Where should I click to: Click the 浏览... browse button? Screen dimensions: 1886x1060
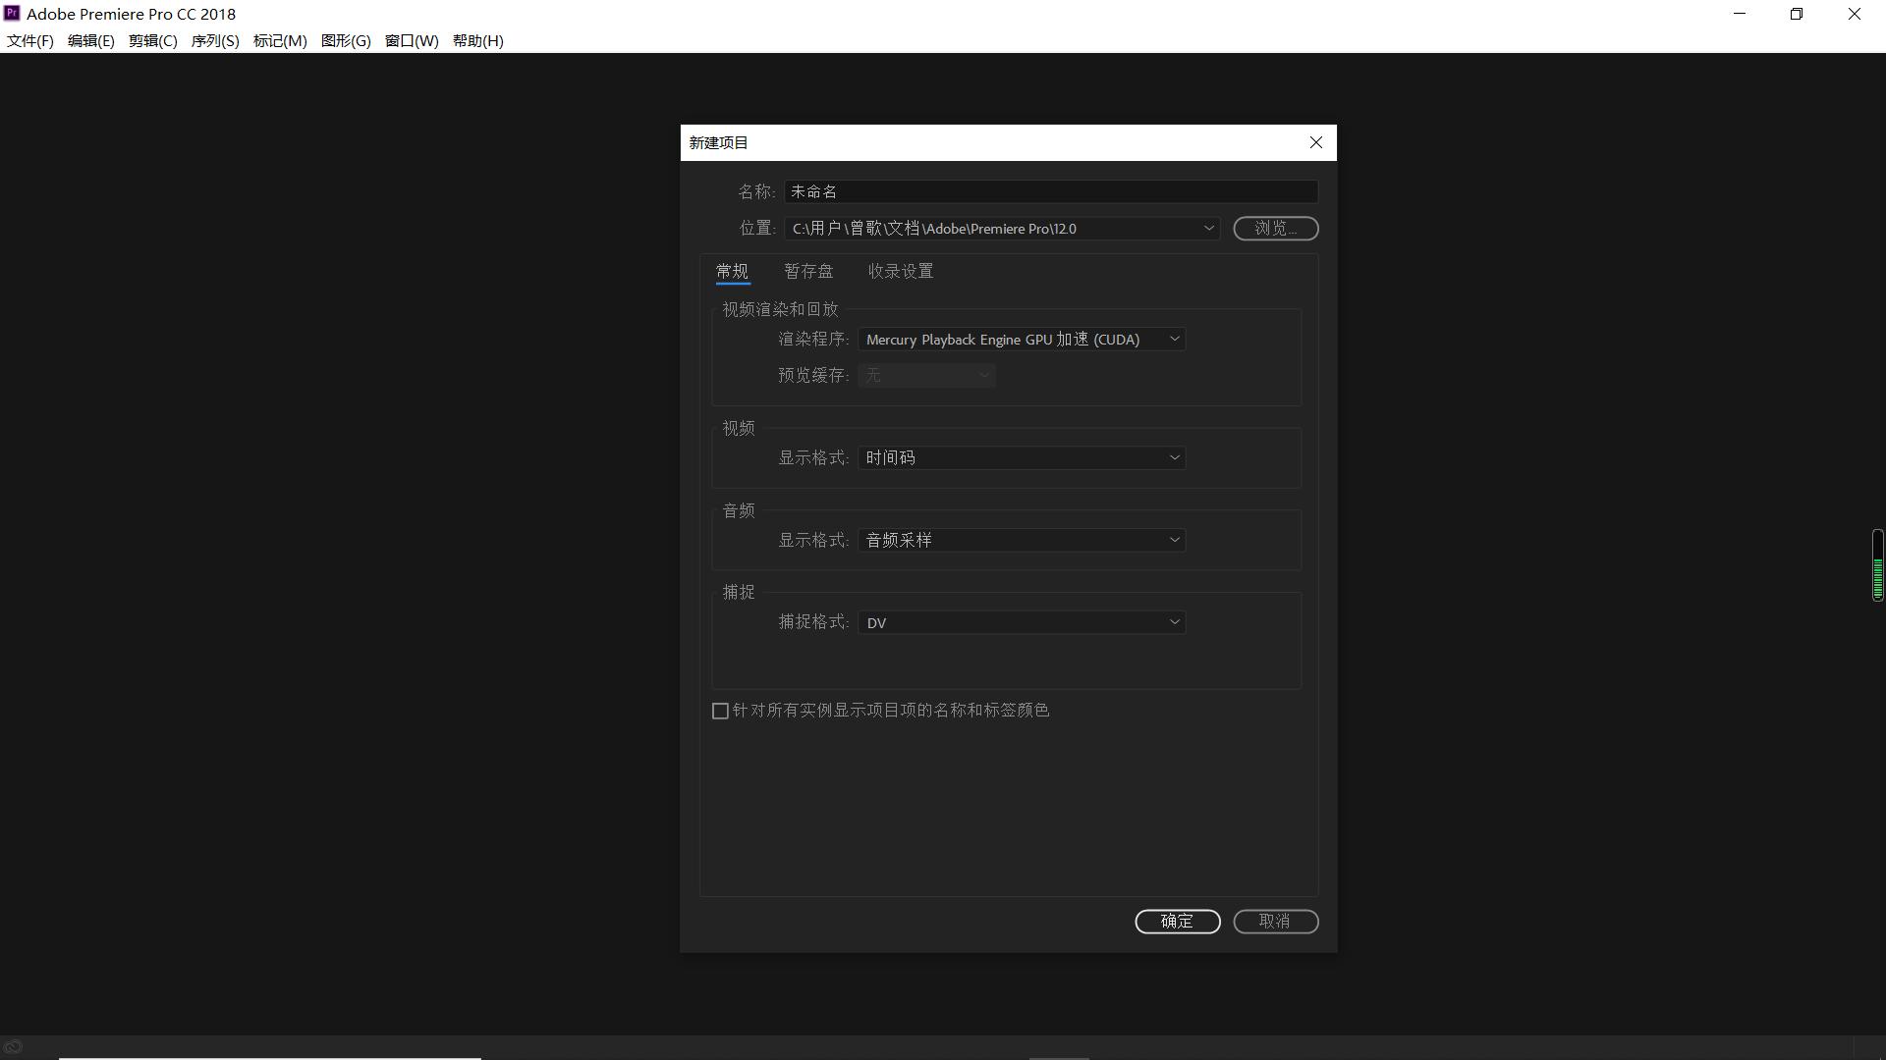pos(1275,229)
